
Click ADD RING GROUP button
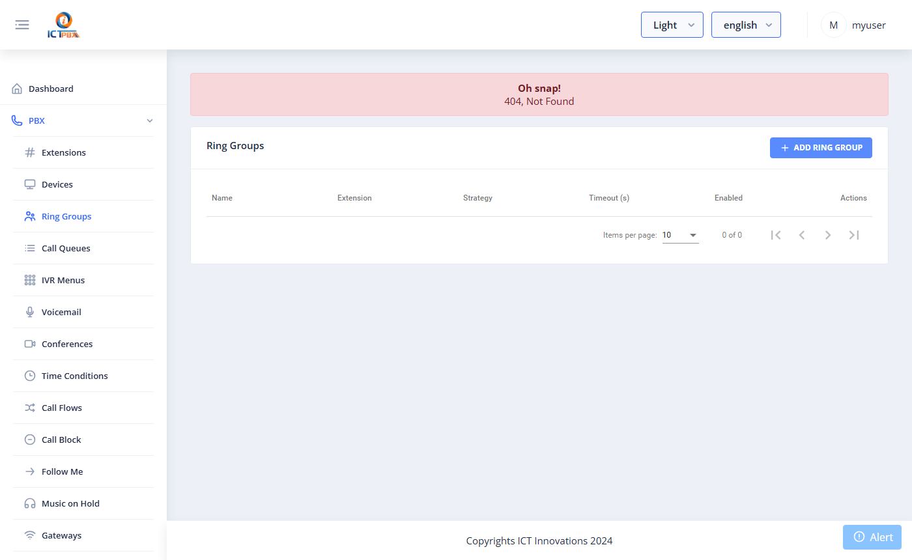pos(821,148)
